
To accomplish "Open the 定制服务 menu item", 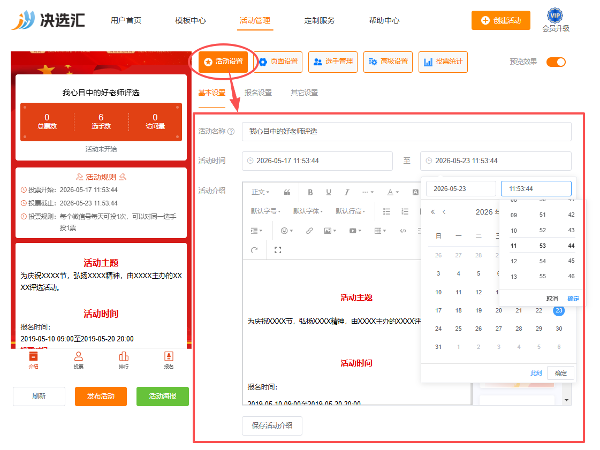I will (320, 20).
